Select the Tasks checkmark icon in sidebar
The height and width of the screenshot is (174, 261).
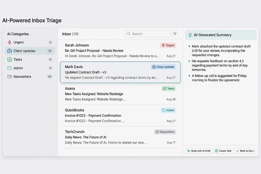point(10,59)
